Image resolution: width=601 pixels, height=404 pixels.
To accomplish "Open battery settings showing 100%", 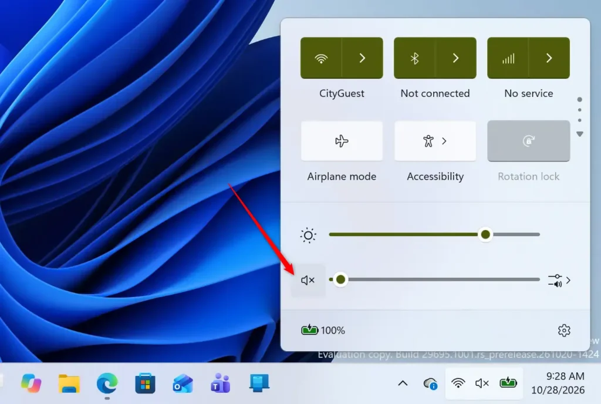I will point(323,330).
